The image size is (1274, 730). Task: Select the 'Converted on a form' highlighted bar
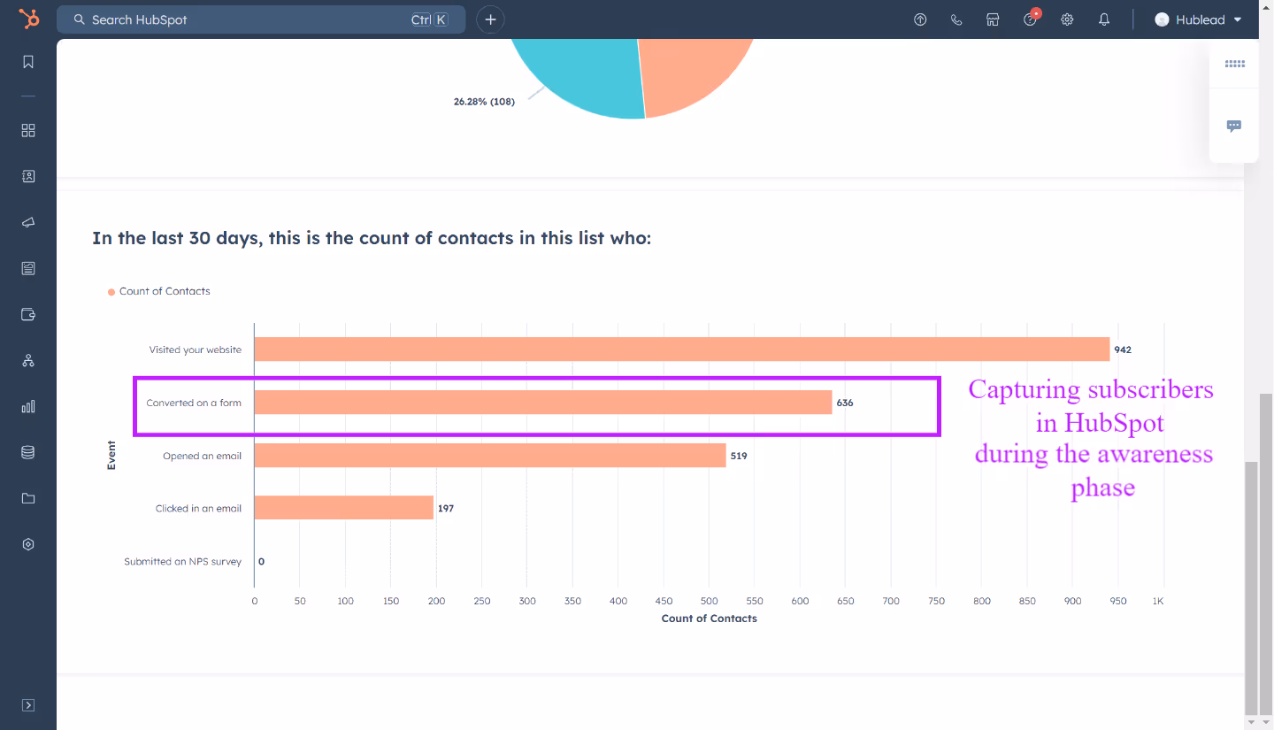coord(540,403)
